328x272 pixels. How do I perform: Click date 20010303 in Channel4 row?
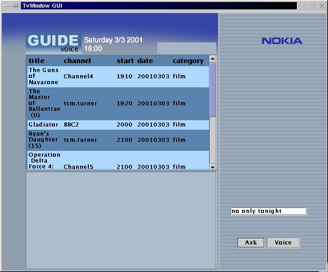tap(153, 76)
